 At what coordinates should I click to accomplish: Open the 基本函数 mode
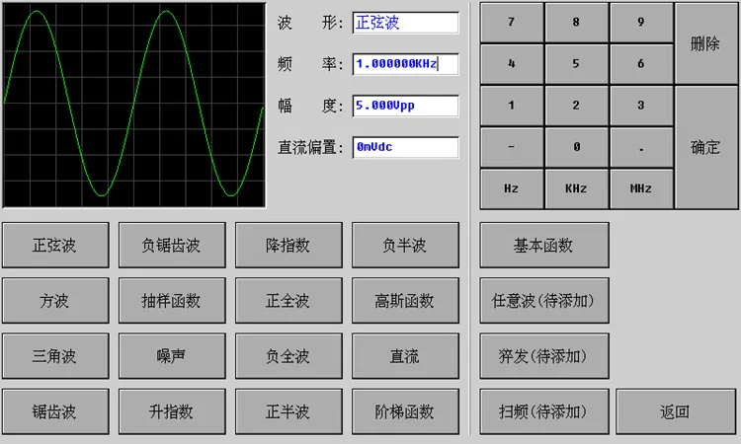pos(544,246)
